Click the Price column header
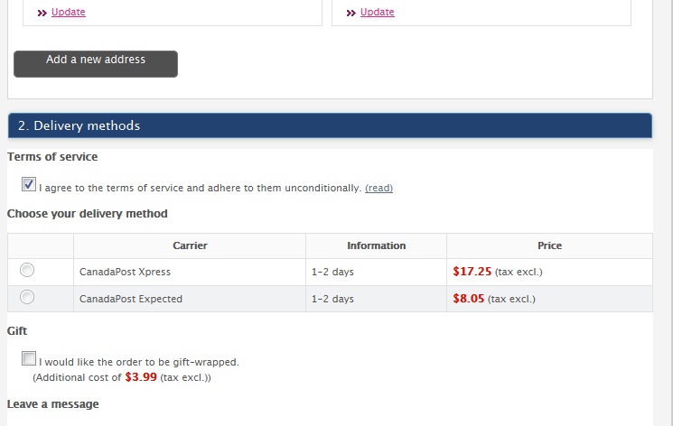673x426 pixels. [x=549, y=245]
